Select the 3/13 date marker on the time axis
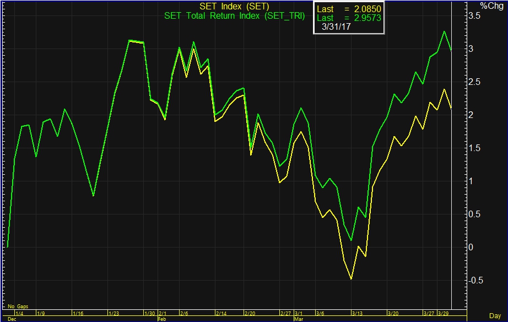Screen dimensions: 508x322 point(356,313)
